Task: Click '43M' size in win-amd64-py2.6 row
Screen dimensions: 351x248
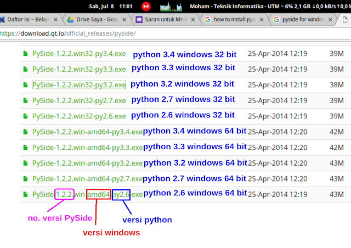Action: (336, 194)
